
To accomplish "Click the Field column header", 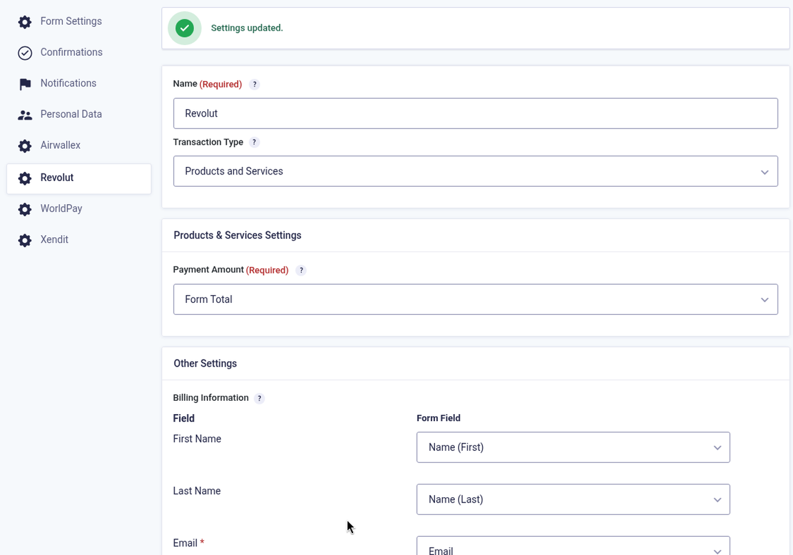I will coord(183,418).
